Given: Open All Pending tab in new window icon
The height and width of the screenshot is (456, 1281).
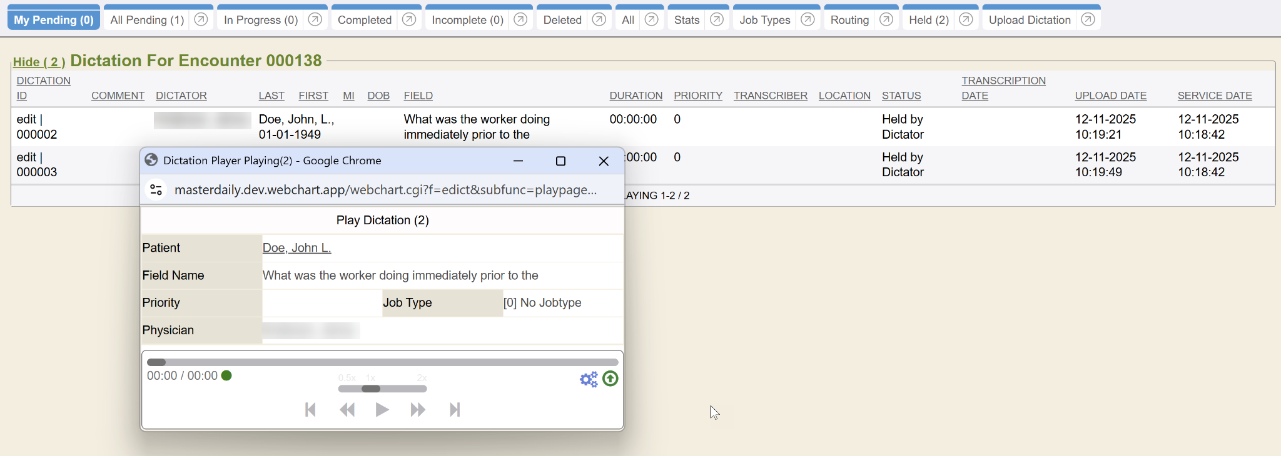Looking at the screenshot, I should point(201,19).
